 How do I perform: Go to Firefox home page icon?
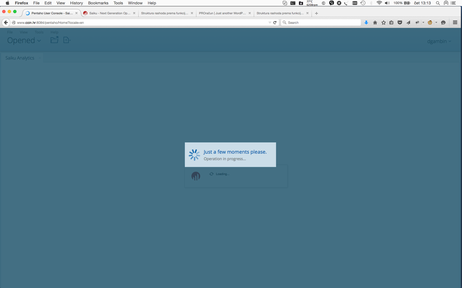pos(375,22)
